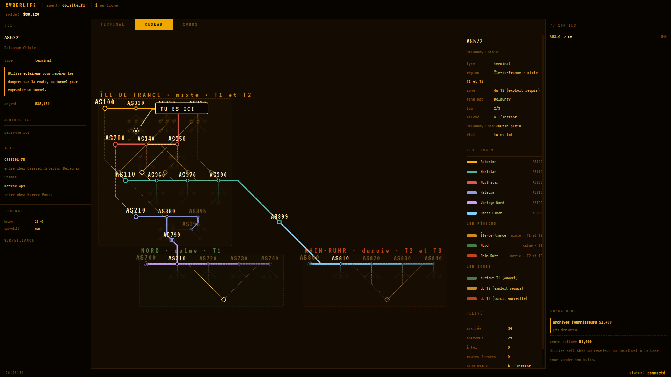This screenshot has width=671, height=377.
Task: Select the AS899 square gateway node
Action: 280,222
